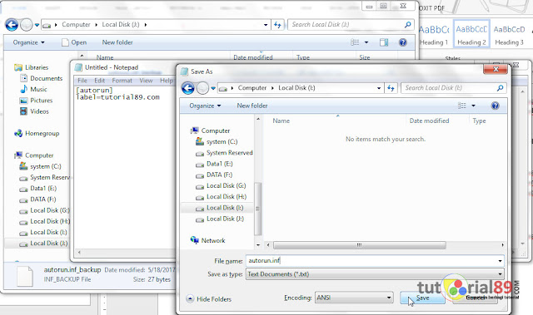Expand address bar dropdown in Explorer window
Image resolution: width=533 pixels, height=315 pixels.
(266, 25)
